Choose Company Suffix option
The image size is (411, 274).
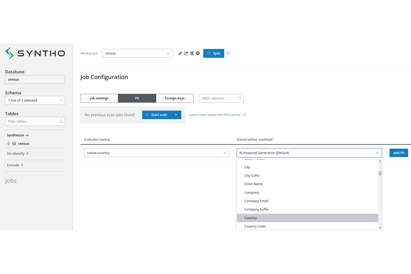[x=307, y=209]
